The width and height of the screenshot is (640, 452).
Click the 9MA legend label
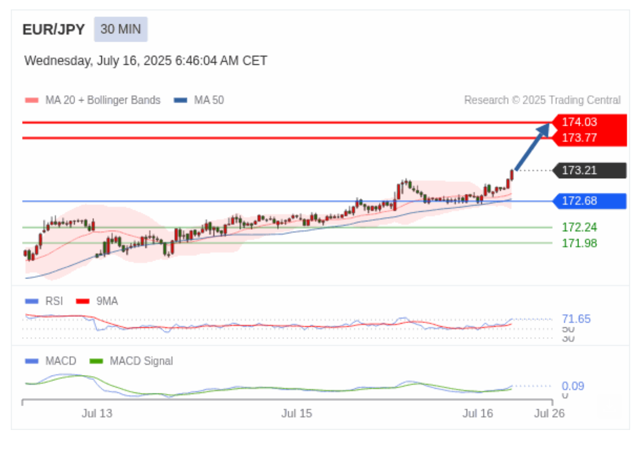[107, 301]
